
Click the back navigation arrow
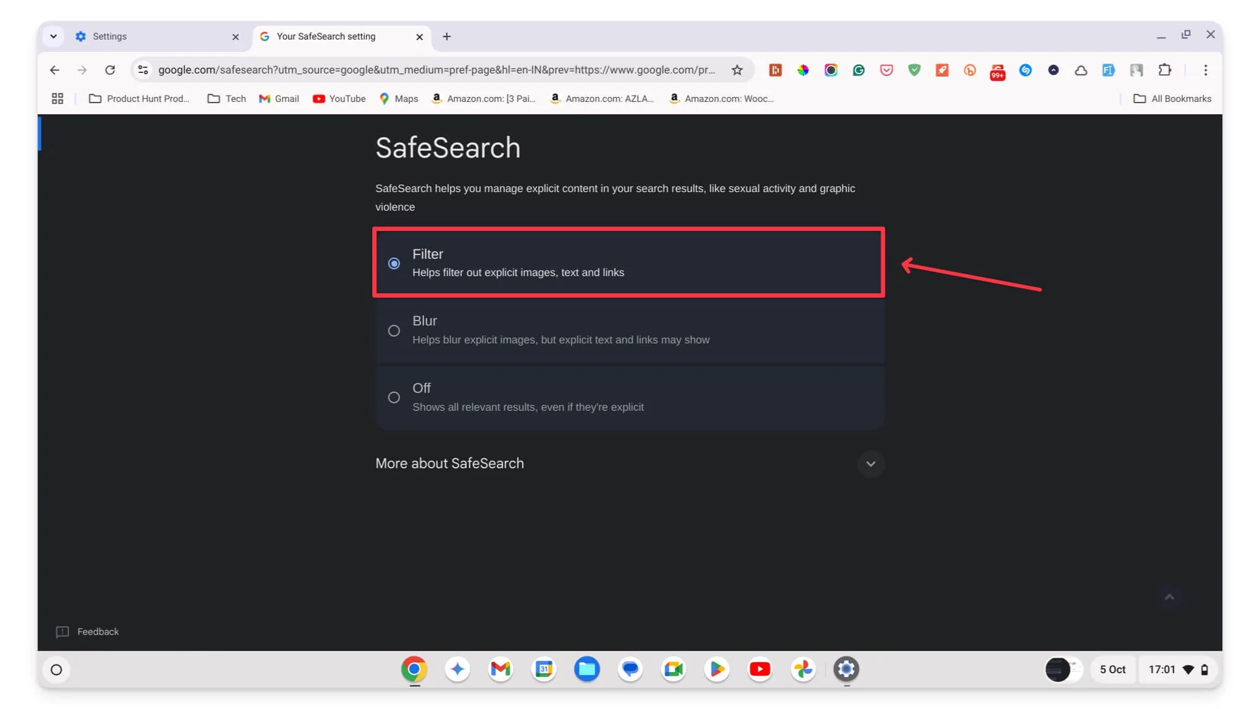pos(54,69)
